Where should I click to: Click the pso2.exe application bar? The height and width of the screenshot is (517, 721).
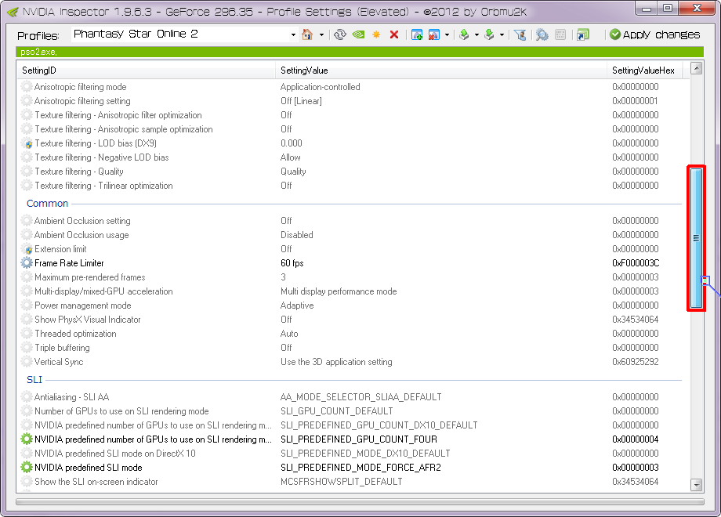(360, 52)
